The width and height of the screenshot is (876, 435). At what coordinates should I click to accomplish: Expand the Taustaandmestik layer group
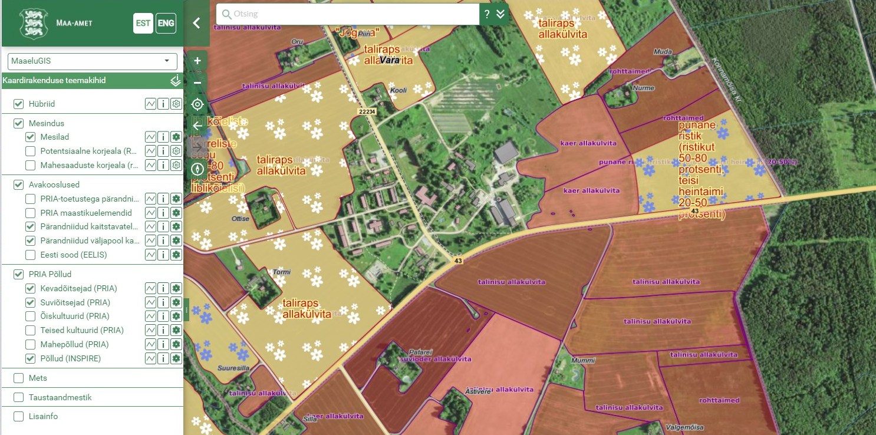[60, 397]
